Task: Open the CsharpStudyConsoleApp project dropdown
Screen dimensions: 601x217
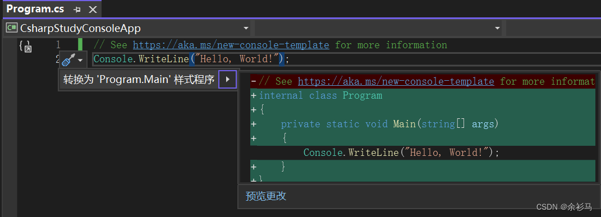Action: tap(246, 28)
